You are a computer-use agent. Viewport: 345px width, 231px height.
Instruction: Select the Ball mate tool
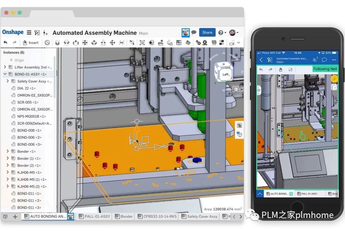[x=112, y=43]
